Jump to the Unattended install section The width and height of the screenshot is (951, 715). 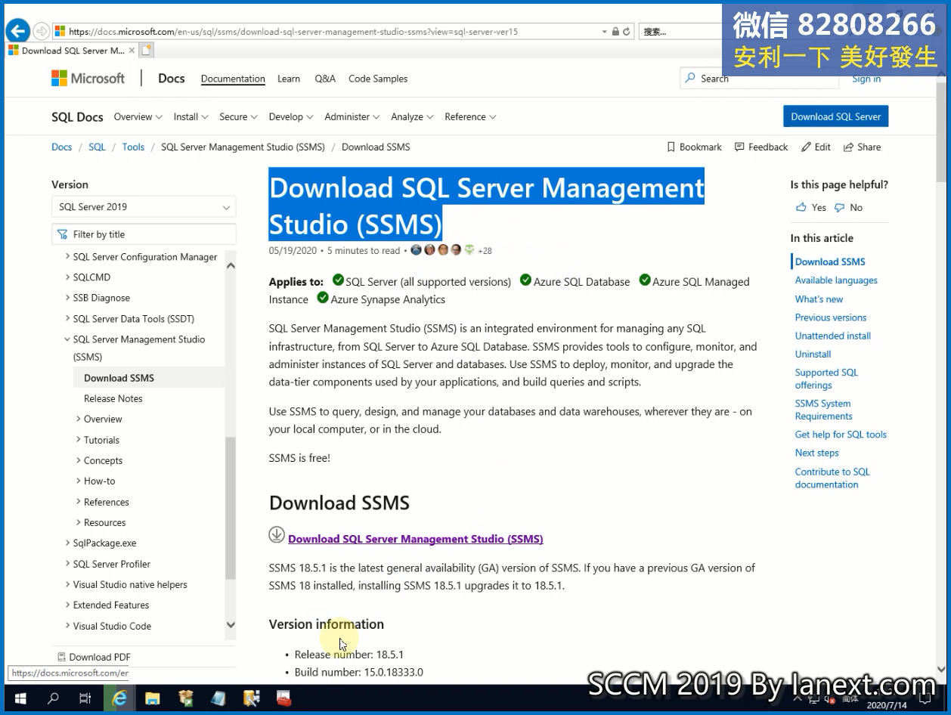click(833, 336)
